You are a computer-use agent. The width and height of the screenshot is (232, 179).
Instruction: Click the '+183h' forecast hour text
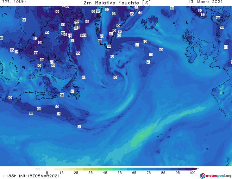point(9,176)
